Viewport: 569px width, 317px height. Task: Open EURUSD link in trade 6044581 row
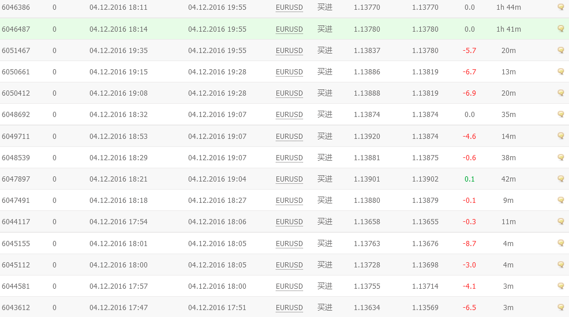[289, 286]
